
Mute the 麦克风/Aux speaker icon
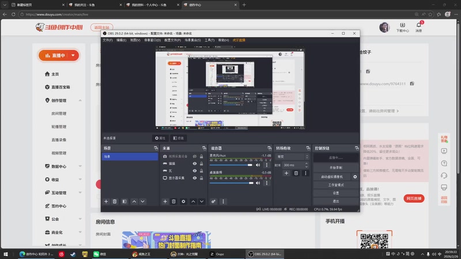click(x=258, y=165)
